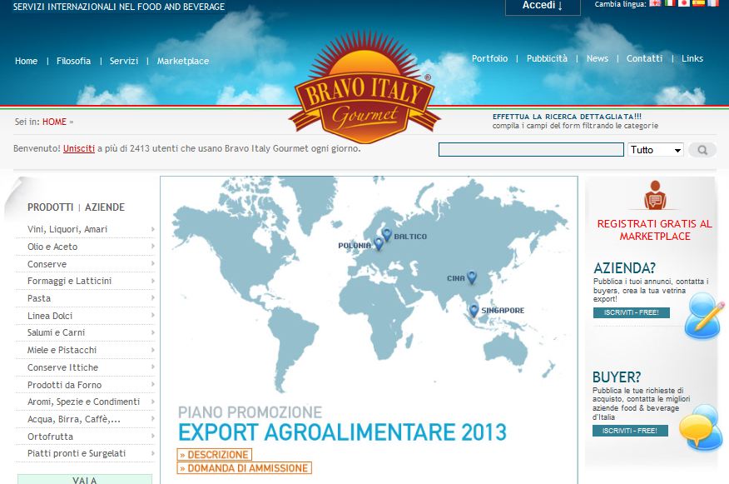
Task: Click the BUYER? heading
Action: click(x=617, y=377)
